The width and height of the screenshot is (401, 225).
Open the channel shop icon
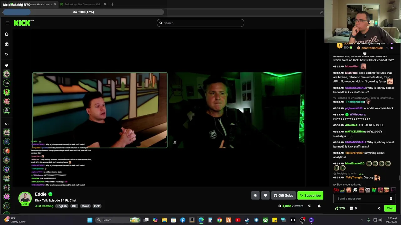pos(352,208)
